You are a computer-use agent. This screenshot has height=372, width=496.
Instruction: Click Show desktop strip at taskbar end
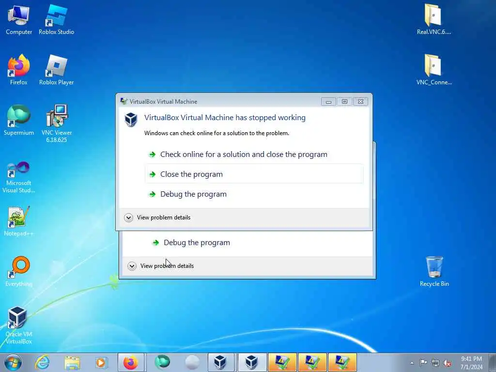(493, 362)
